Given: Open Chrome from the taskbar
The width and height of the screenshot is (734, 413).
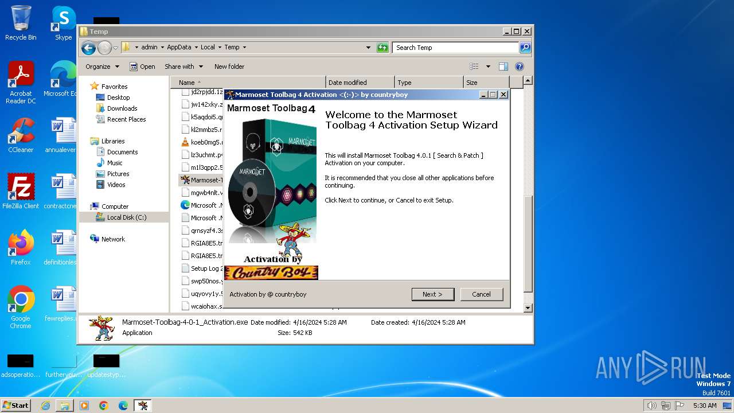Looking at the screenshot, I should (x=104, y=406).
